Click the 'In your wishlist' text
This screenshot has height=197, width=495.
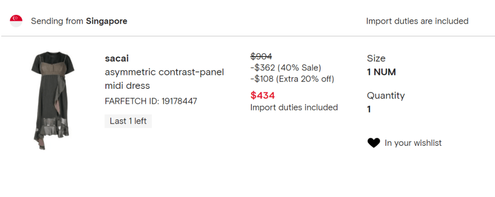pyautogui.click(x=413, y=143)
